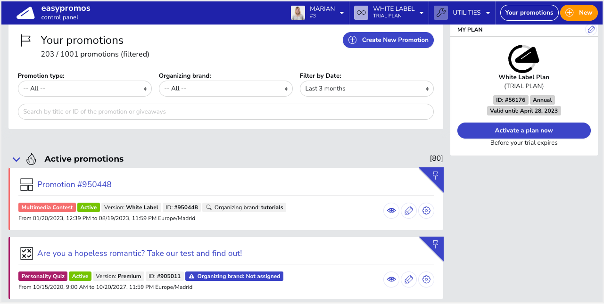The width and height of the screenshot is (604, 304).
Task: Preview the Personality Quiz with eye icon
Action: [x=391, y=279]
